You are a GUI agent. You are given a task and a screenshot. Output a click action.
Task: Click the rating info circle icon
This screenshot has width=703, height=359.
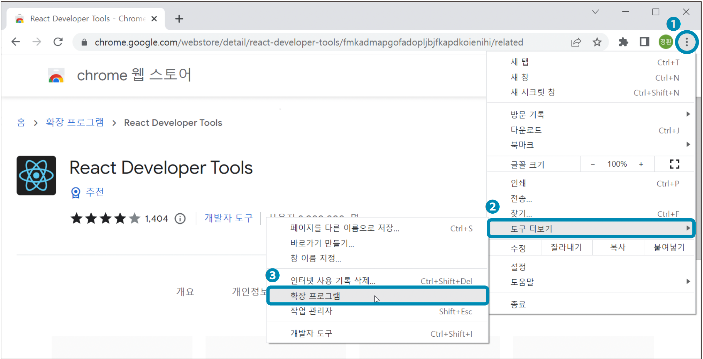click(x=180, y=219)
